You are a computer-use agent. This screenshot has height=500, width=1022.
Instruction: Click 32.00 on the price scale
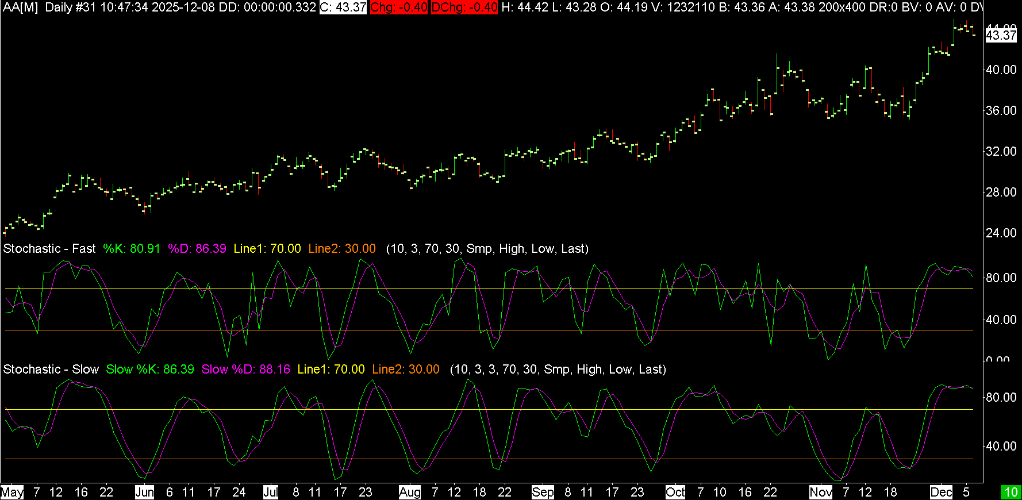pyautogui.click(x=1001, y=151)
